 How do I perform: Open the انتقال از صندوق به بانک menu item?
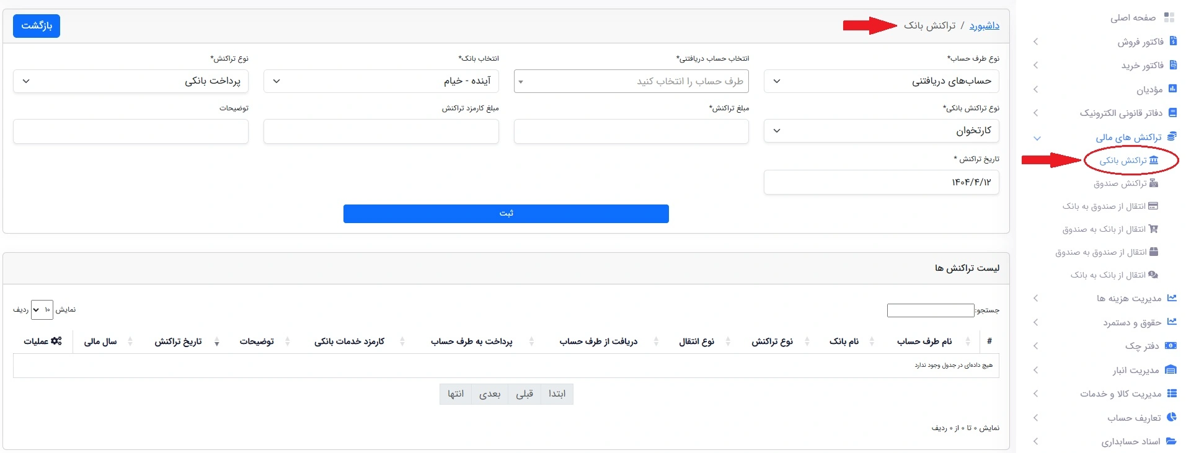click(x=1110, y=206)
